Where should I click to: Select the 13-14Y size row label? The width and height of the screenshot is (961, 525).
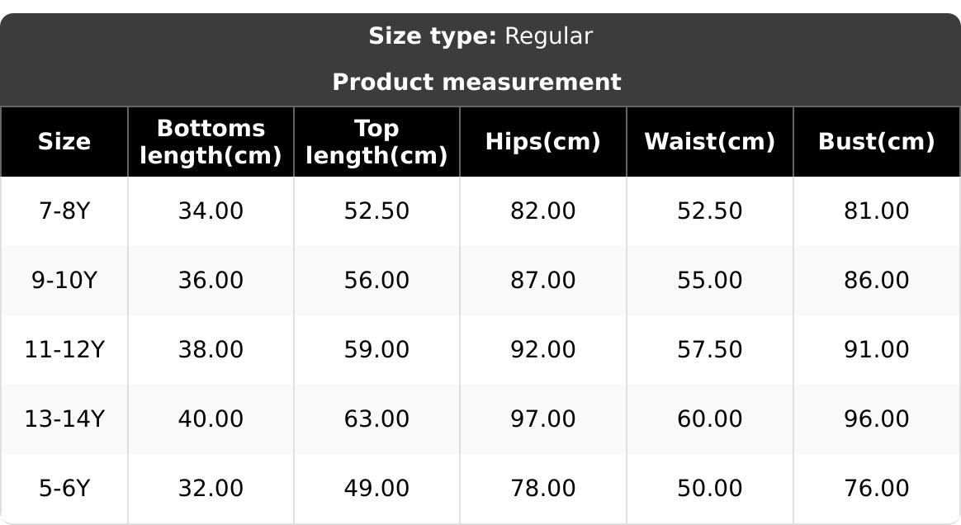64,419
